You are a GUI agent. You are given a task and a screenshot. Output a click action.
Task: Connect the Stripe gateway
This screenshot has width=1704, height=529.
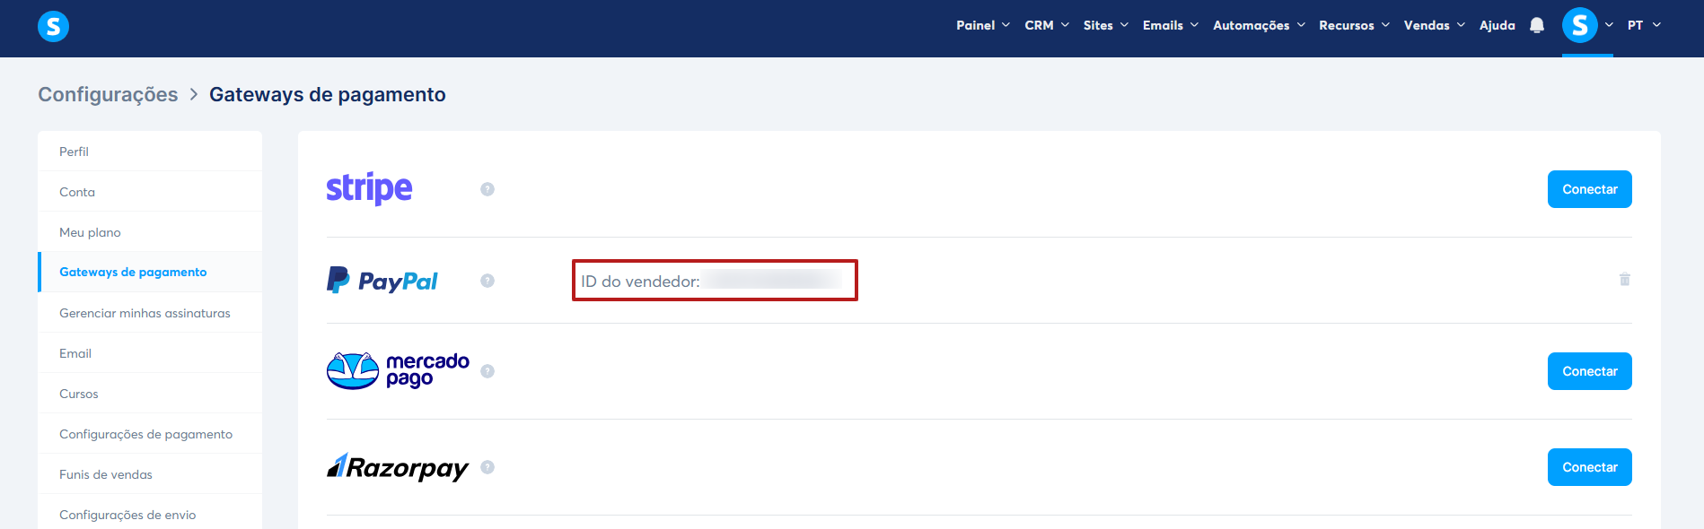tap(1589, 189)
